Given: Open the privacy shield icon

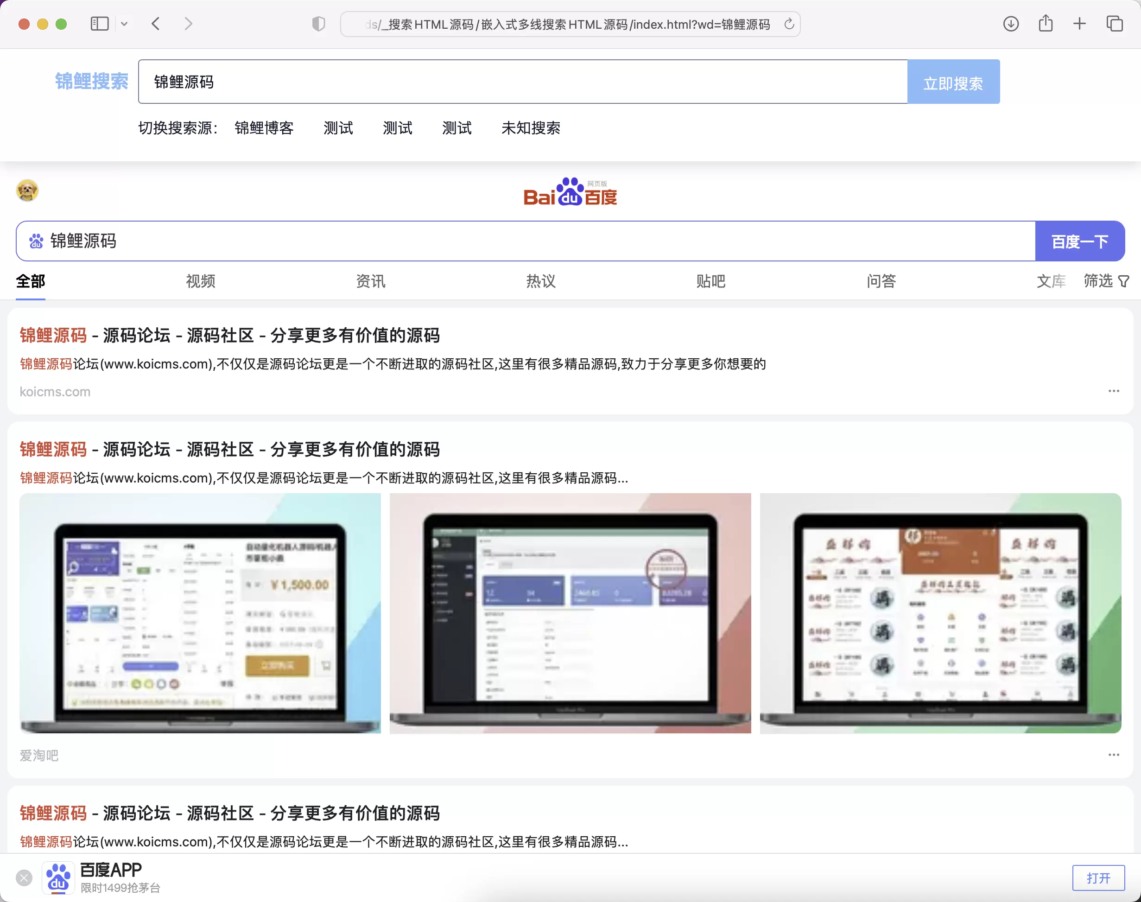Looking at the screenshot, I should pyautogui.click(x=318, y=24).
